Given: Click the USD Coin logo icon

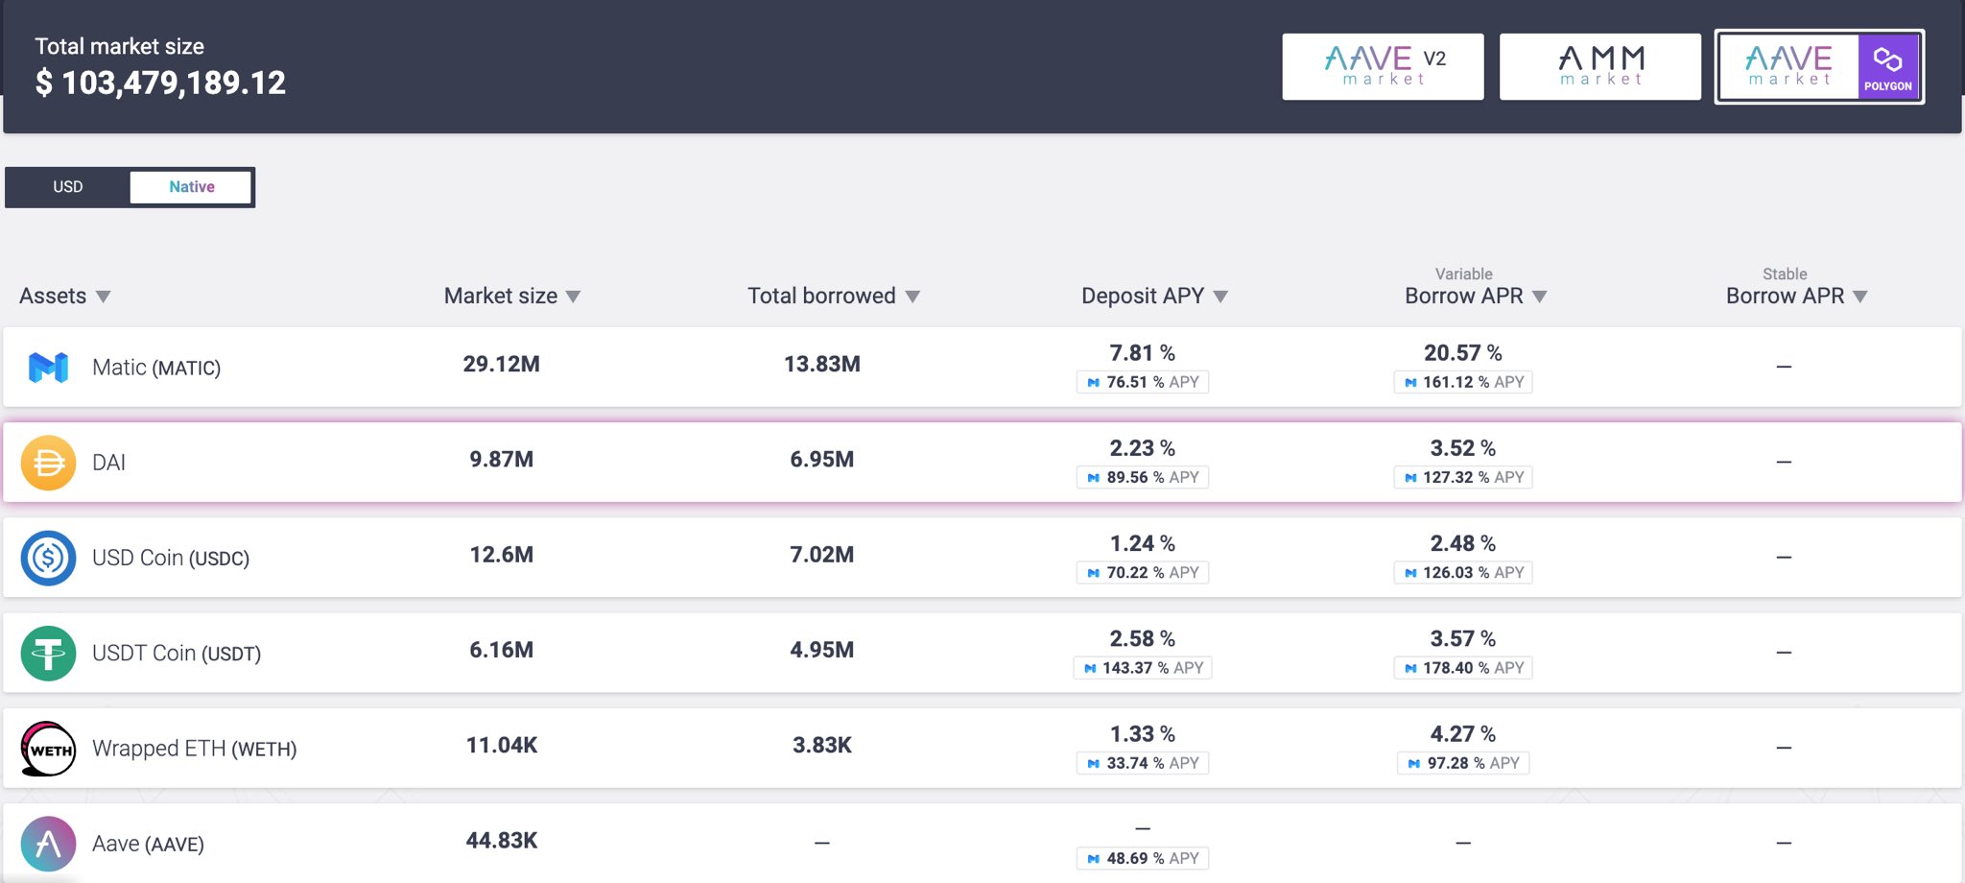Looking at the screenshot, I should tap(48, 558).
